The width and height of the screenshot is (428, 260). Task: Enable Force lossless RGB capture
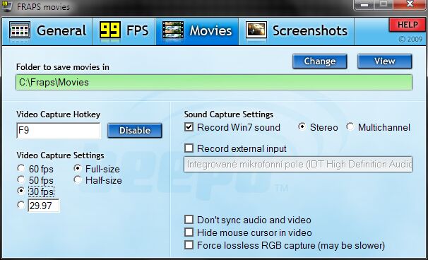[189, 245]
